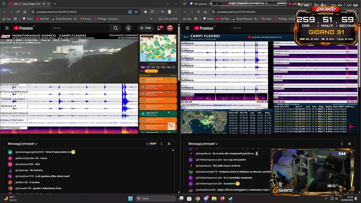Reload the right browser page
This screenshot has width=361, height=203.
click(x=199, y=12)
